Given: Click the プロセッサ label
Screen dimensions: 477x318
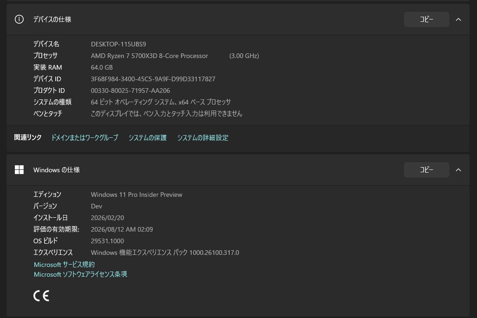Looking at the screenshot, I should [45, 56].
